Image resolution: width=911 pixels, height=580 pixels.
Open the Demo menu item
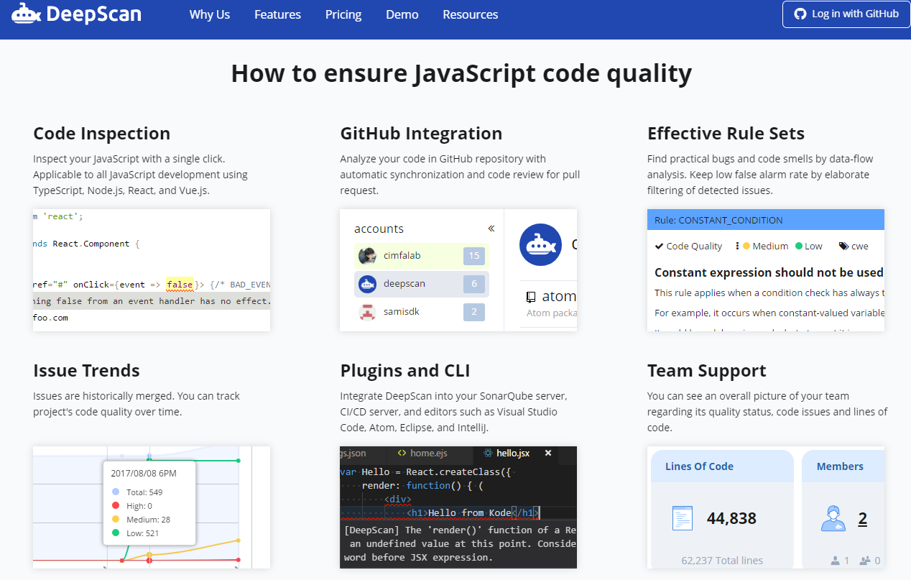pyautogui.click(x=402, y=14)
